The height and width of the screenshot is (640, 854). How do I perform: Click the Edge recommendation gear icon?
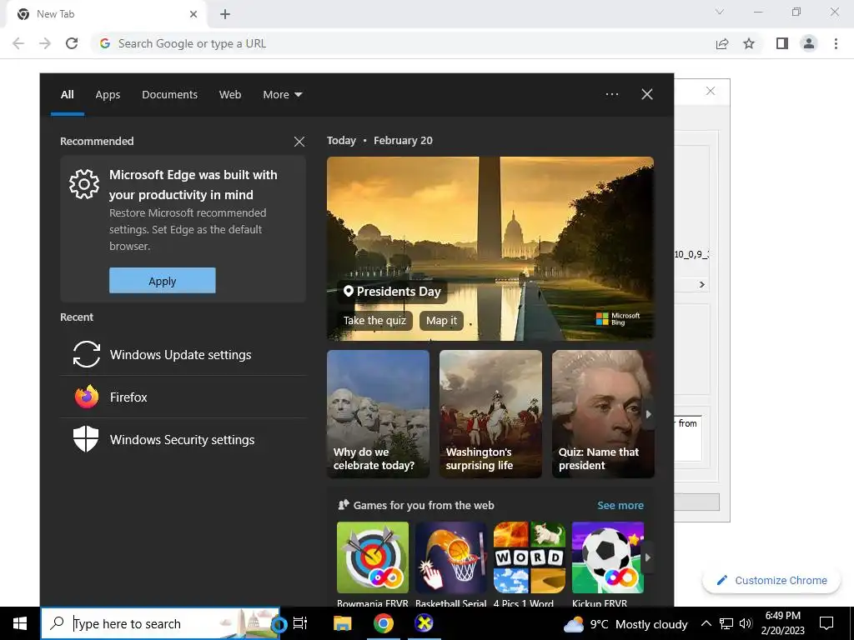tap(84, 184)
